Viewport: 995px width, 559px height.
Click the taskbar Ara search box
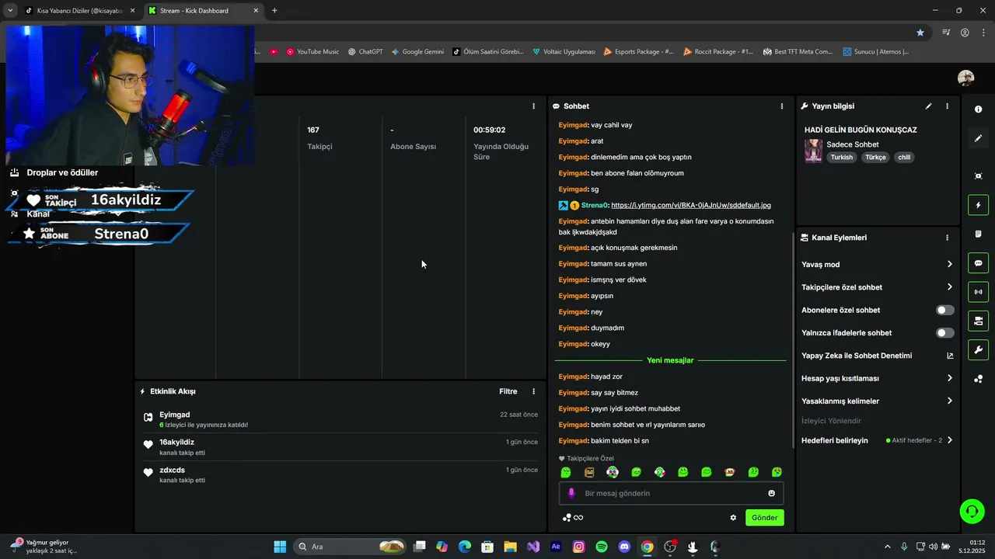[351, 547]
